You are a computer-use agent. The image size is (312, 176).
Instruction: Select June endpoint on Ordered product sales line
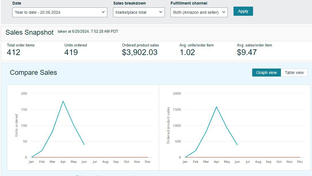[x=237, y=145]
